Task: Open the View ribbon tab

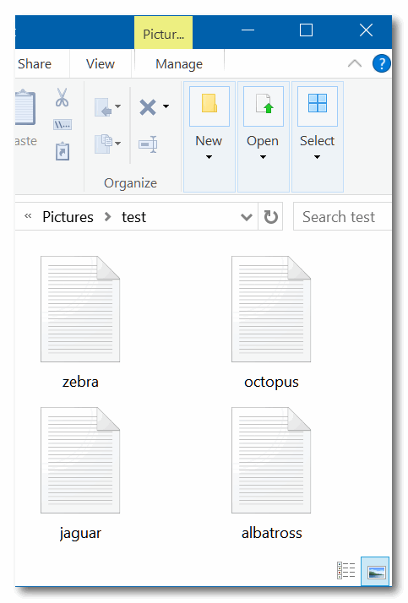Action: tap(101, 64)
